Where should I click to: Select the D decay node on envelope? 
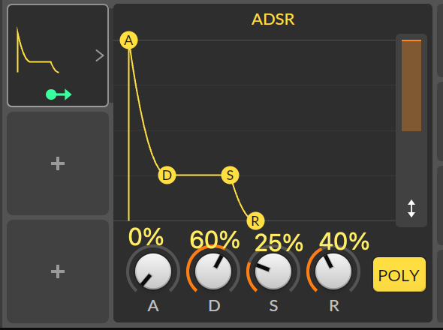tap(167, 175)
